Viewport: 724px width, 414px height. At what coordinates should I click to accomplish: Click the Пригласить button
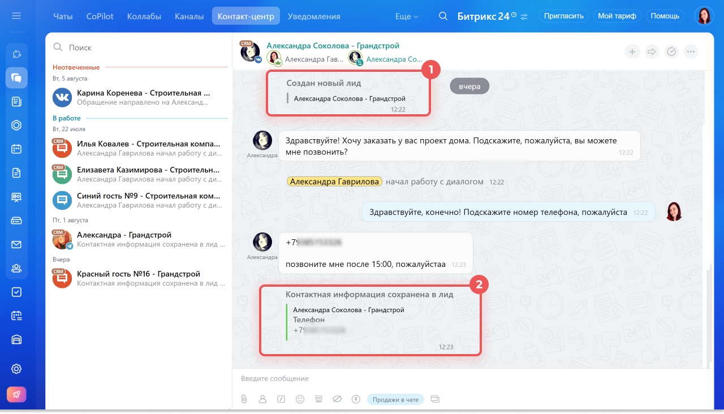pos(563,16)
